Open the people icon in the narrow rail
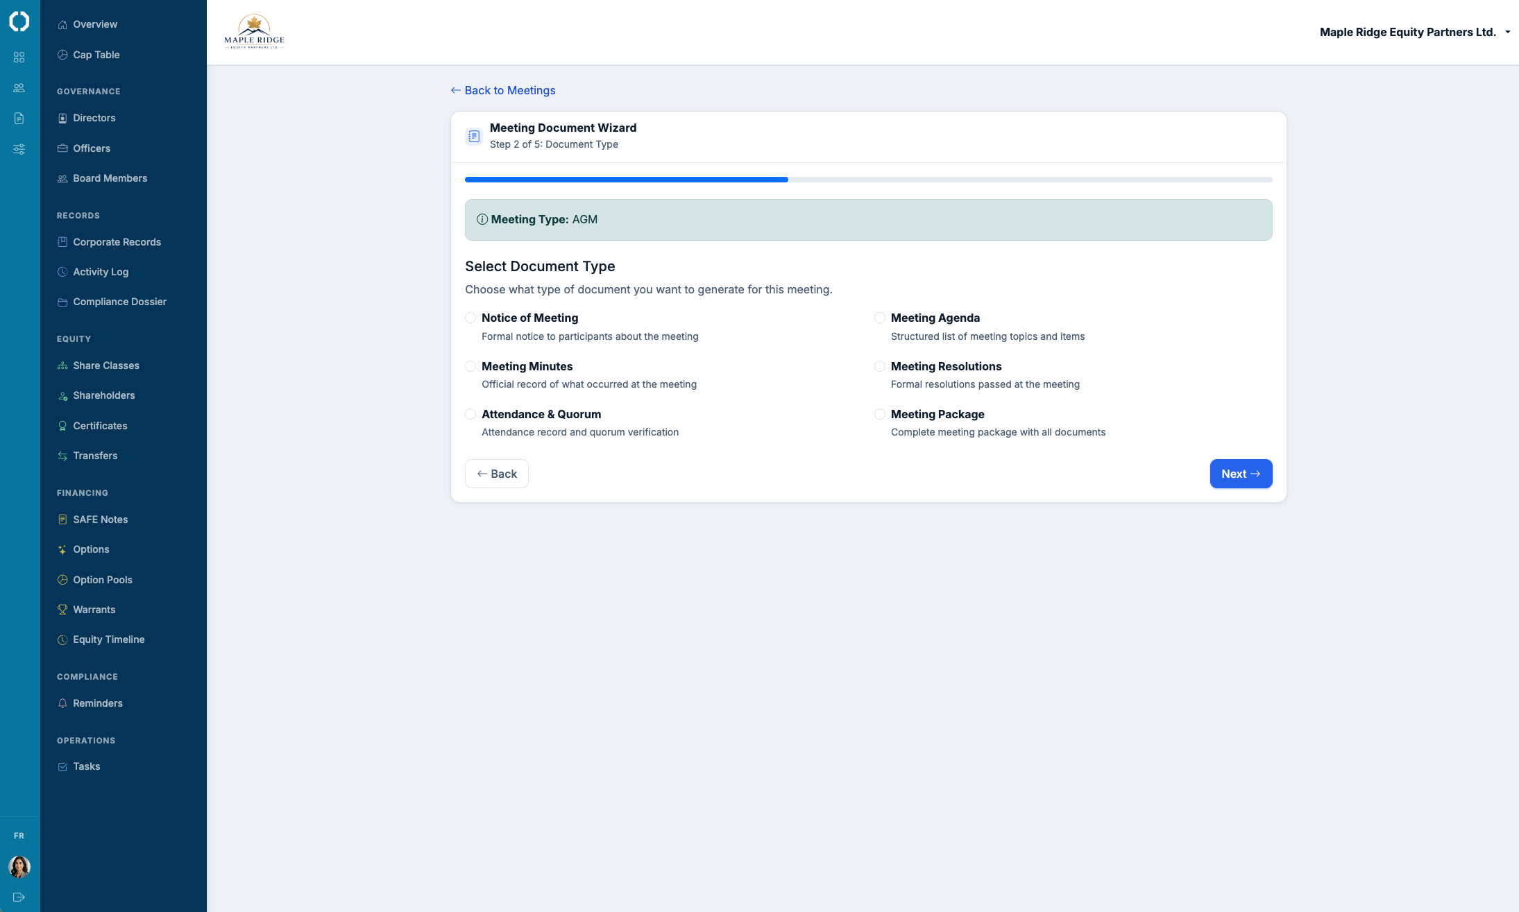 19,88
